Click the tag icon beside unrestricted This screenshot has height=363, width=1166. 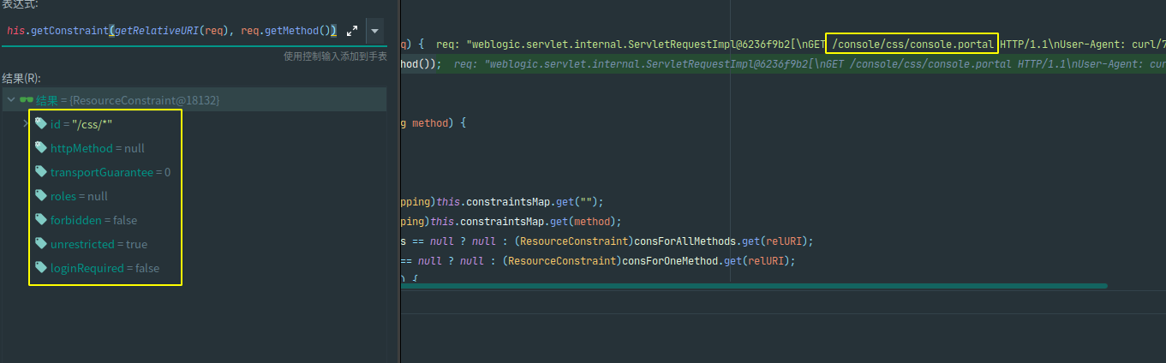(x=41, y=244)
